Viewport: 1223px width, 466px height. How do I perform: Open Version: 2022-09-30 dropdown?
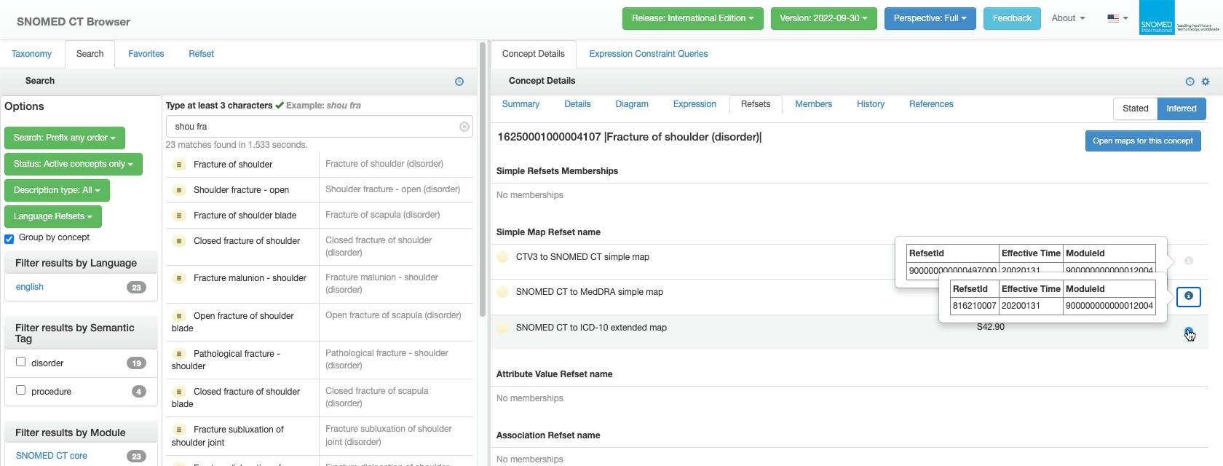click(x=823, y=18)
